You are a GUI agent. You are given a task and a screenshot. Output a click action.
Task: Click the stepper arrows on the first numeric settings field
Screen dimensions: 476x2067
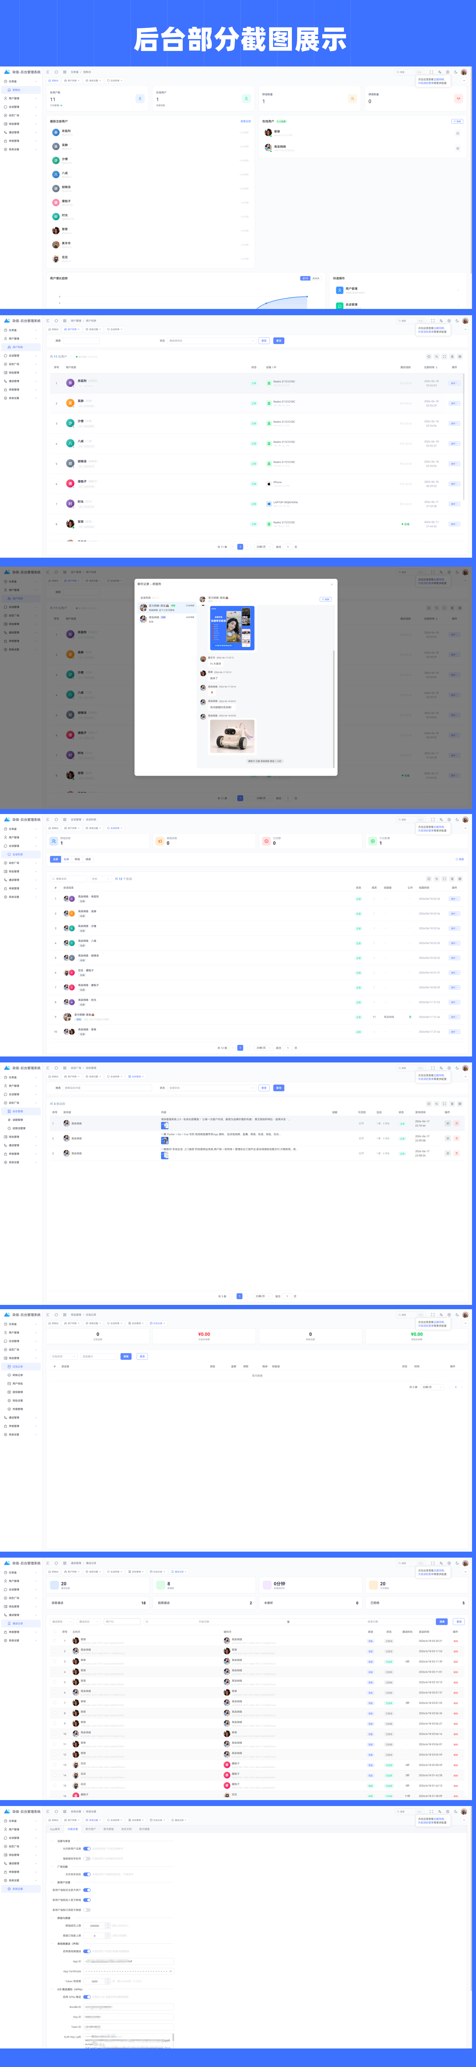pyautogui.click(x=107, y=1926)
